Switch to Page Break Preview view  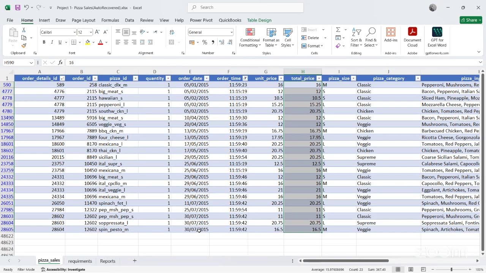[423, 270]
